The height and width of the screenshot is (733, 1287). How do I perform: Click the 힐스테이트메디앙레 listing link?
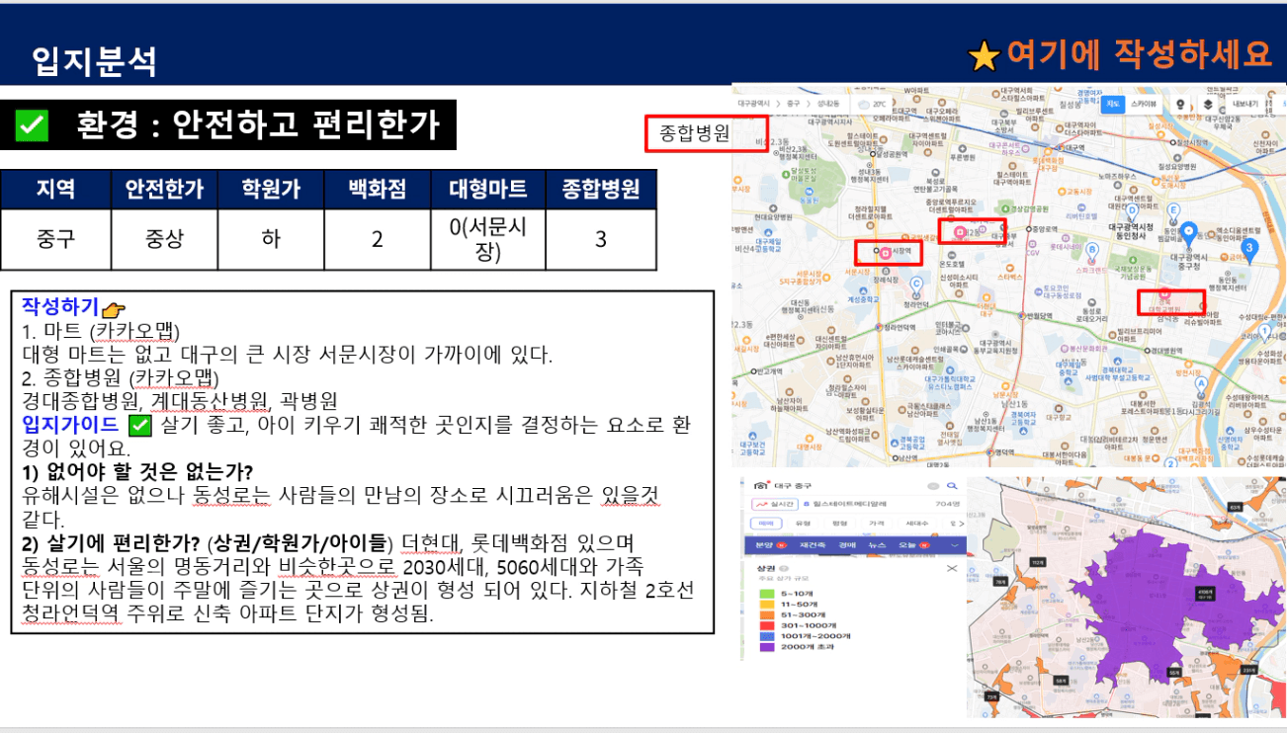(849, 504)
